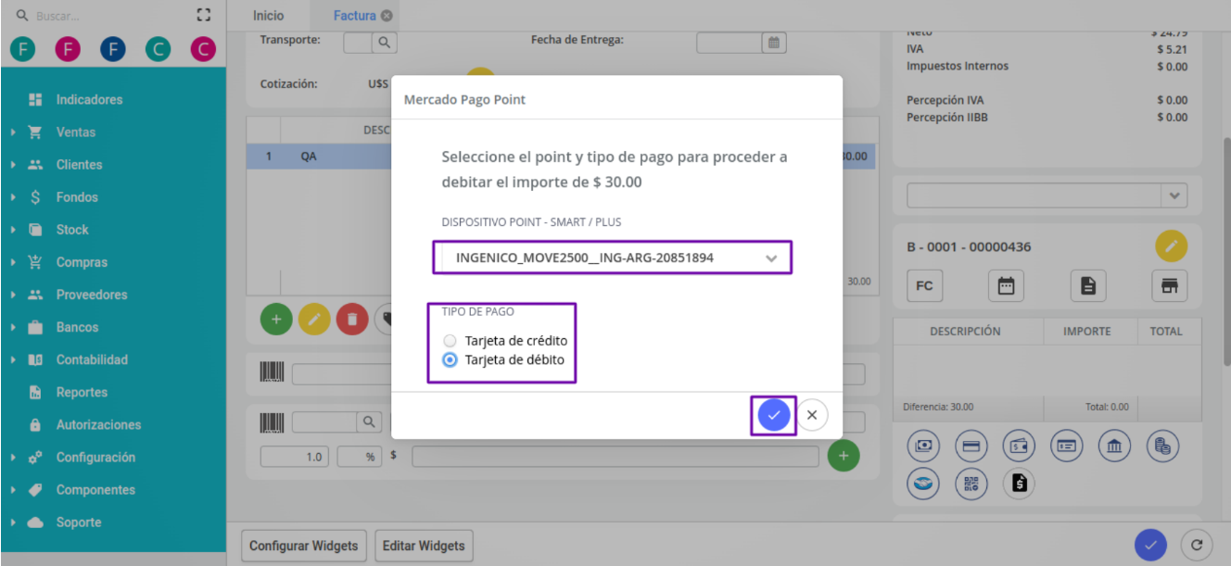The height and width of the screenshot is (566, 1231).
Task: Select the wallet payment icon
Action: tap(1019, 447)
